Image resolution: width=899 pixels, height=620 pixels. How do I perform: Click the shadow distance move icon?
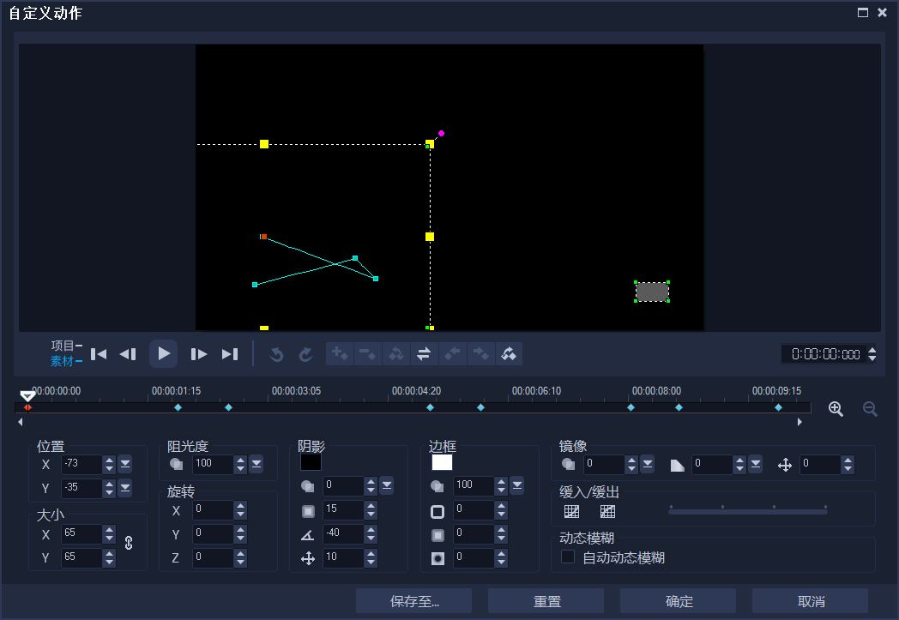308,558
